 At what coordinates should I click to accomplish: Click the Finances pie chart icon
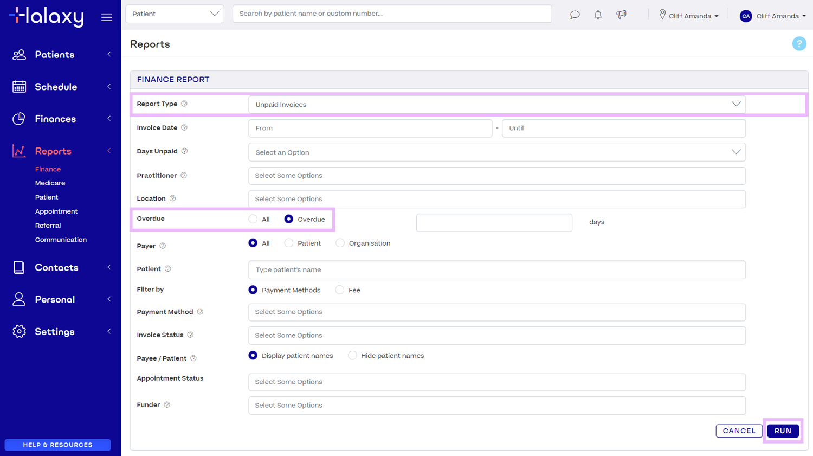[19, 119]
